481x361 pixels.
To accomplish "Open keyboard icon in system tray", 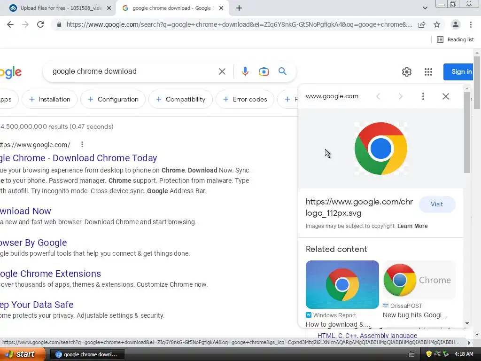I will (411, 354).
